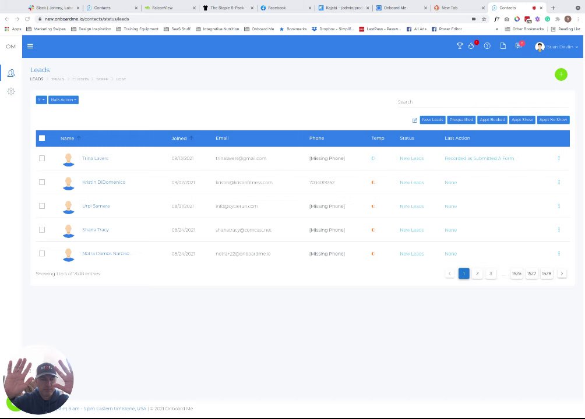The width and height of the screenshot is (585, 419).
Task: Click the temp indicator for Kristin DiDomenico
Action: pos(373,182)
